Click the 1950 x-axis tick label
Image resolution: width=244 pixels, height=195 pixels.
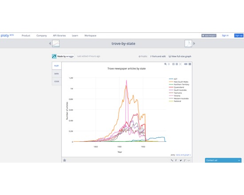point(143,147)
